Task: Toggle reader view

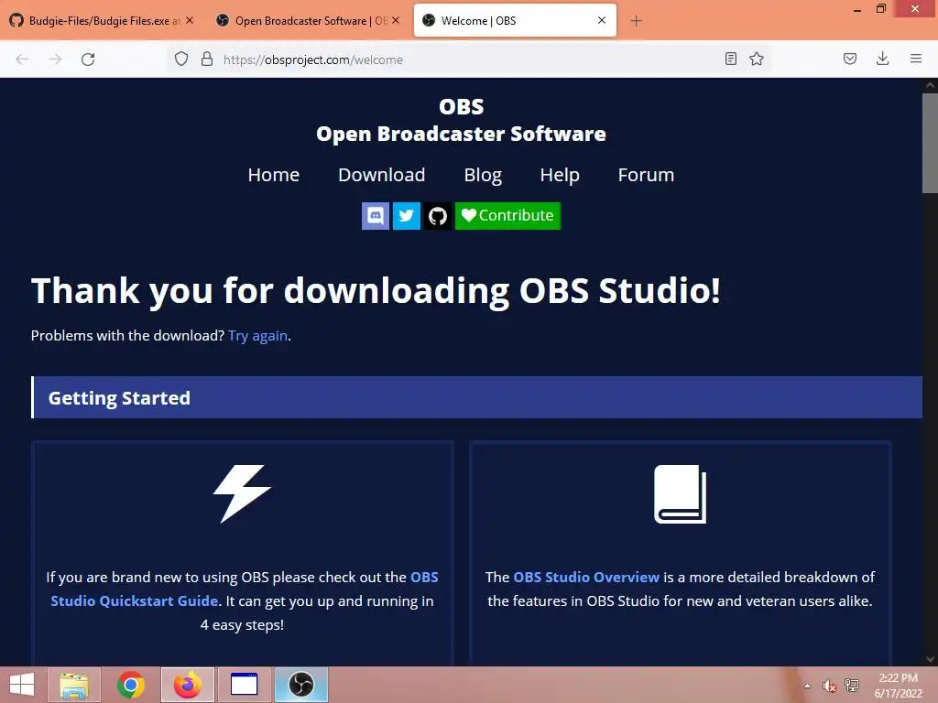Action: click(730, 59)
